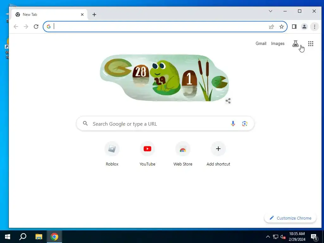
Task: Open Windows taskbar search
Action: tap(23, 237)
